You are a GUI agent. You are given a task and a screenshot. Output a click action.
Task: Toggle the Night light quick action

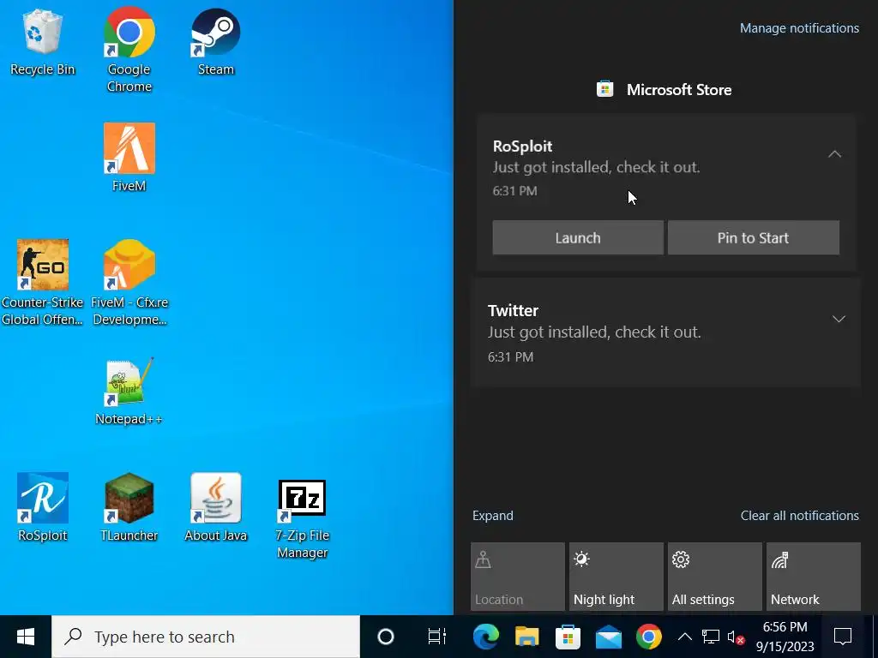coord(616,577)
